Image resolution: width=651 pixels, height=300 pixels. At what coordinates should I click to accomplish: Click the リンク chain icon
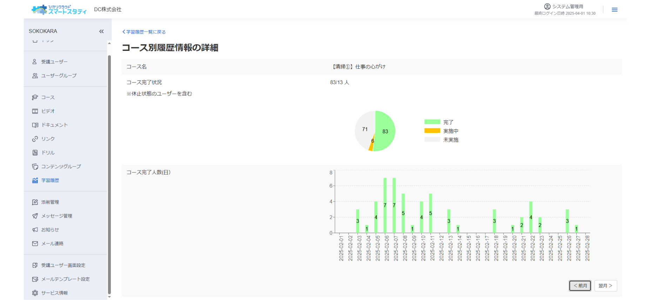pos(35,139)
